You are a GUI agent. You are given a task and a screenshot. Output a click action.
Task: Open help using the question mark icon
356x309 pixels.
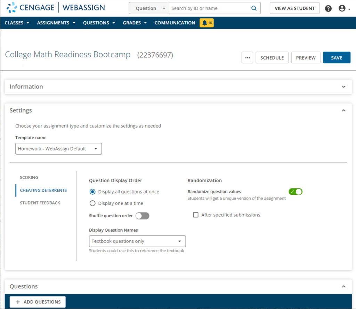(x=328, y=8)
